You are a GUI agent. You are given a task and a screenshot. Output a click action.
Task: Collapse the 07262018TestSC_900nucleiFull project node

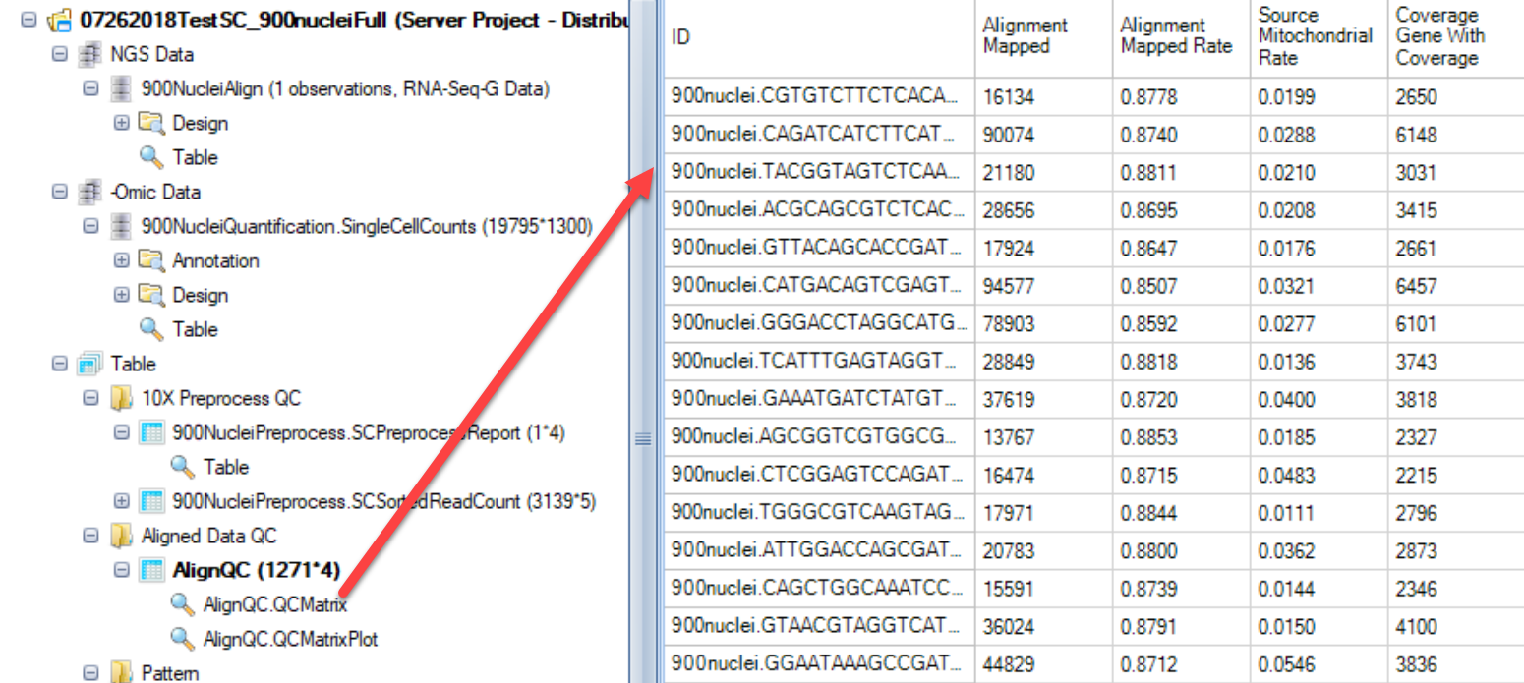[x=28, y=20]
